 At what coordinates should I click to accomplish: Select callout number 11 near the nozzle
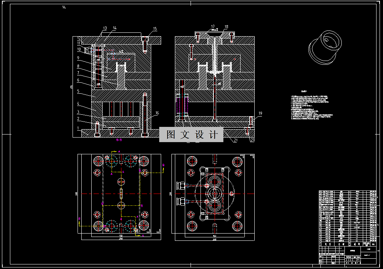(x=79, y=43)
